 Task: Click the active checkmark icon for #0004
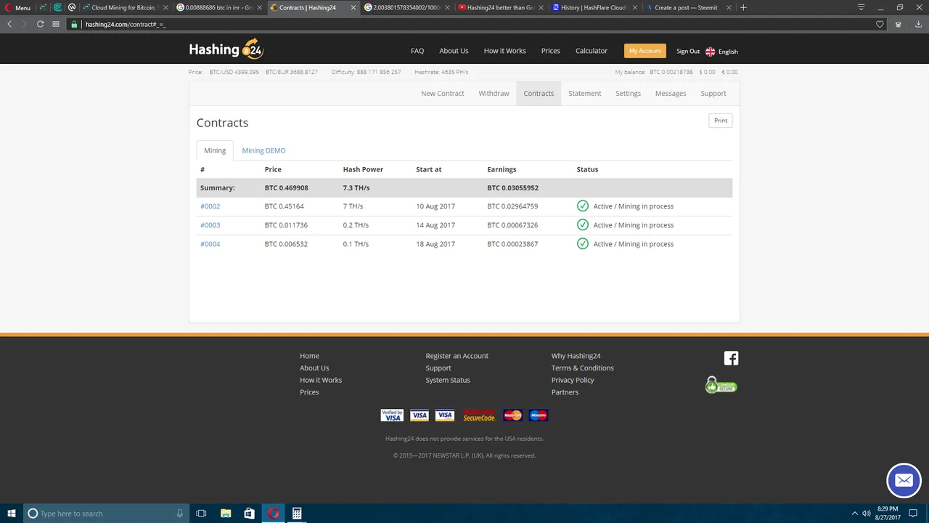(x=582, y=244)
